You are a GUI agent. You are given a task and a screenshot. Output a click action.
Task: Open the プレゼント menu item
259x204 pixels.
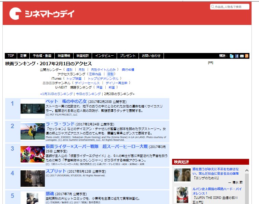click(x=128, y=56)
